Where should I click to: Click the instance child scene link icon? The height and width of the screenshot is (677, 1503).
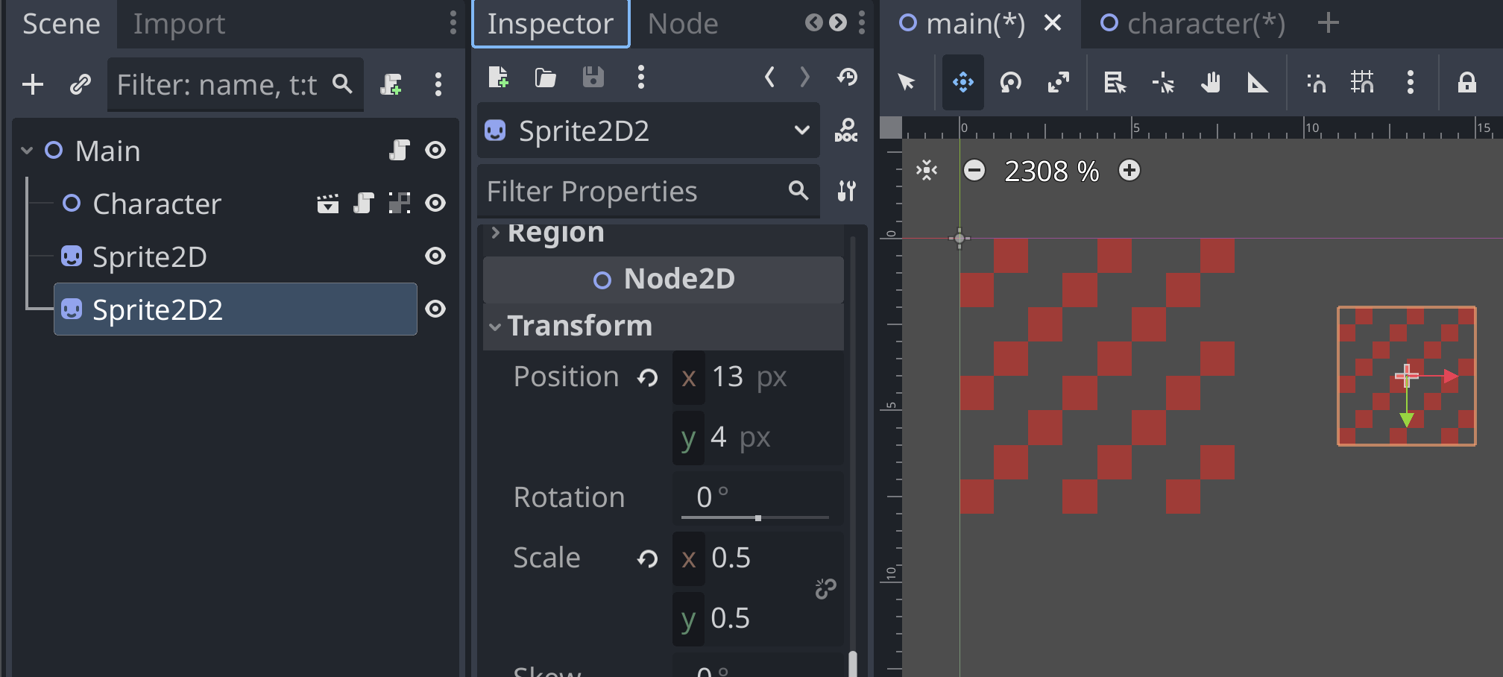pos(80,84)
